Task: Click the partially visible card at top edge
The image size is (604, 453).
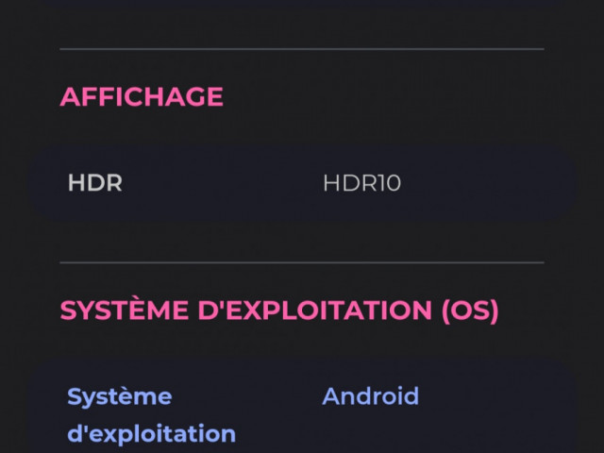Action: pyautogui.click(x=302, y=2)
